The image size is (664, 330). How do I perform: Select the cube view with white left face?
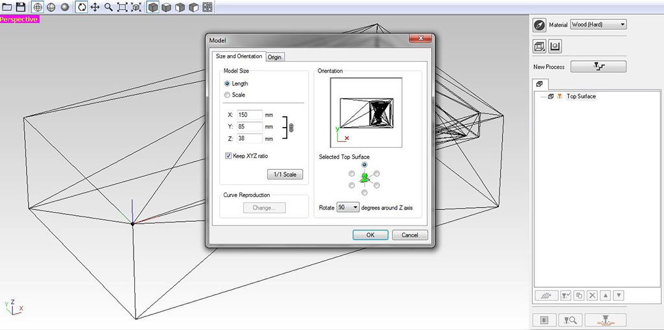tap(180, 7)
